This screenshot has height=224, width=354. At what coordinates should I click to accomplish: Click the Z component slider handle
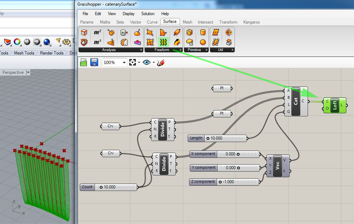point(220,182)
